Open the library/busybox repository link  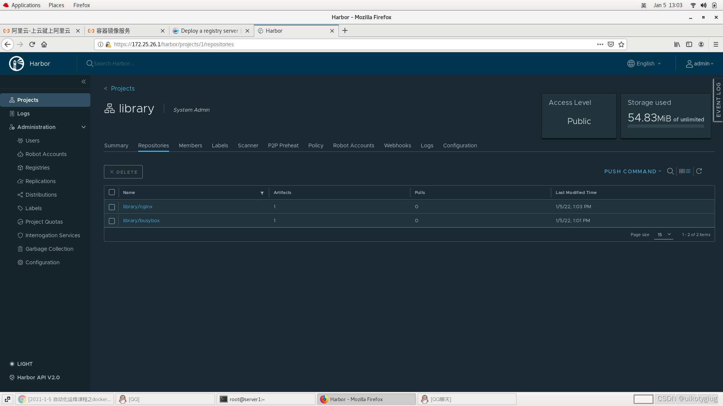(141, 221)
